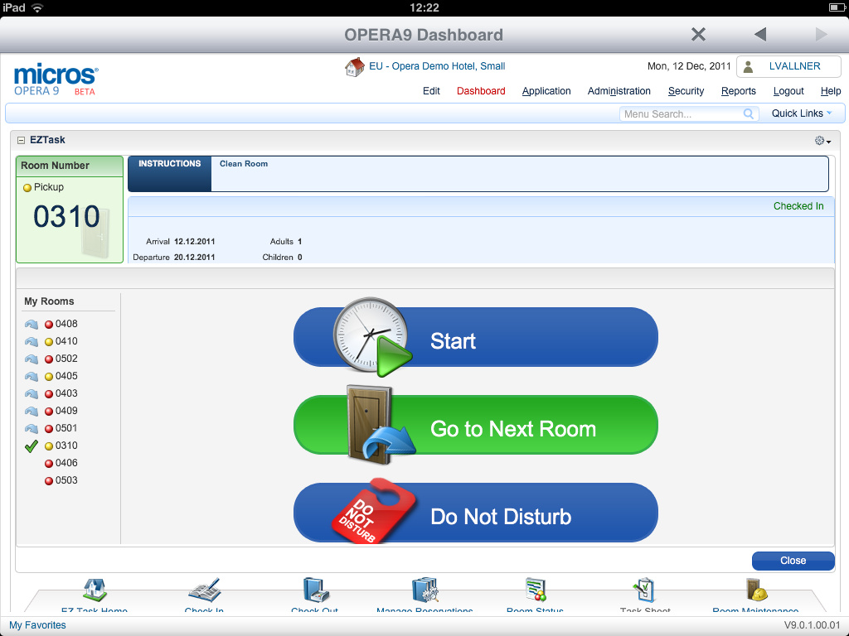Click the blue arrow icon beside room 0409
Screen dimensions: 849x636
(32, 411)
